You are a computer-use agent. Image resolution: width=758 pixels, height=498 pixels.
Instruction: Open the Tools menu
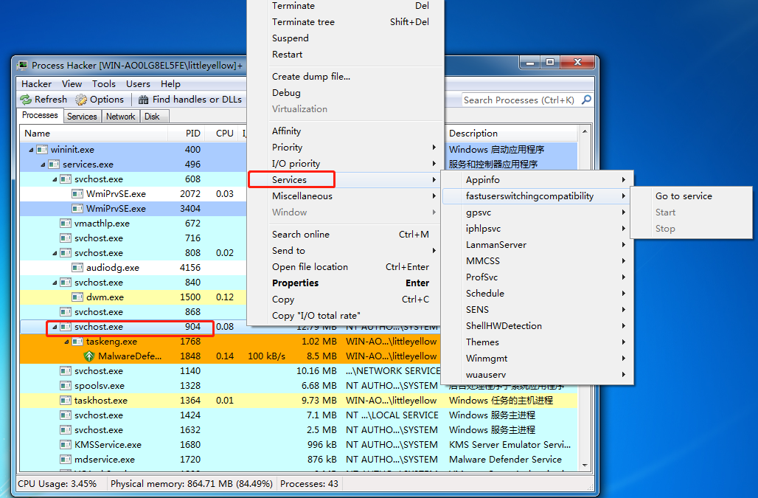[104, 83]
